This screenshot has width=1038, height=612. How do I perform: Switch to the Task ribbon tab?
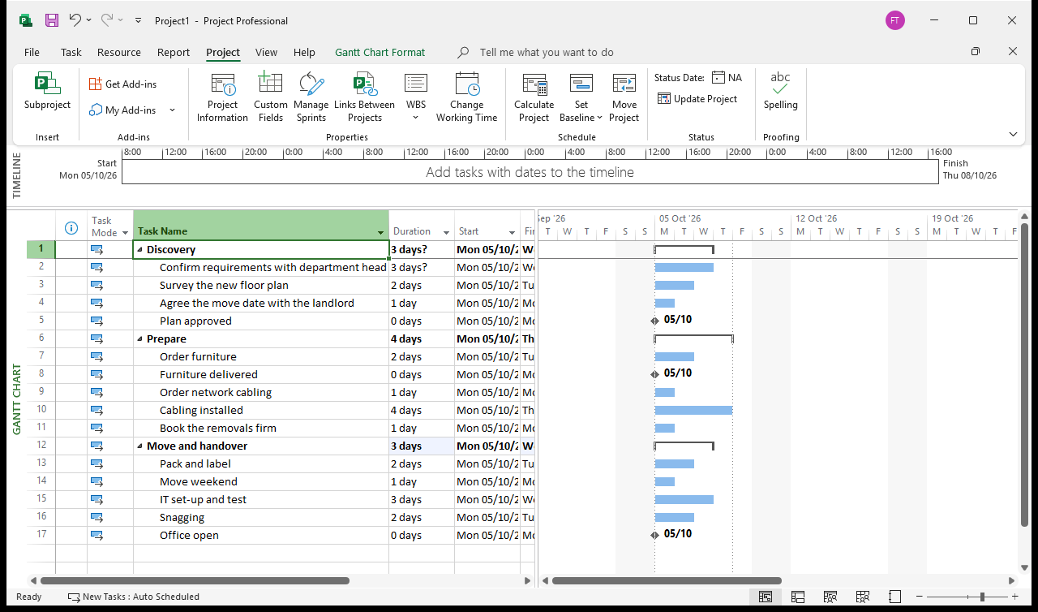point(71,52)
